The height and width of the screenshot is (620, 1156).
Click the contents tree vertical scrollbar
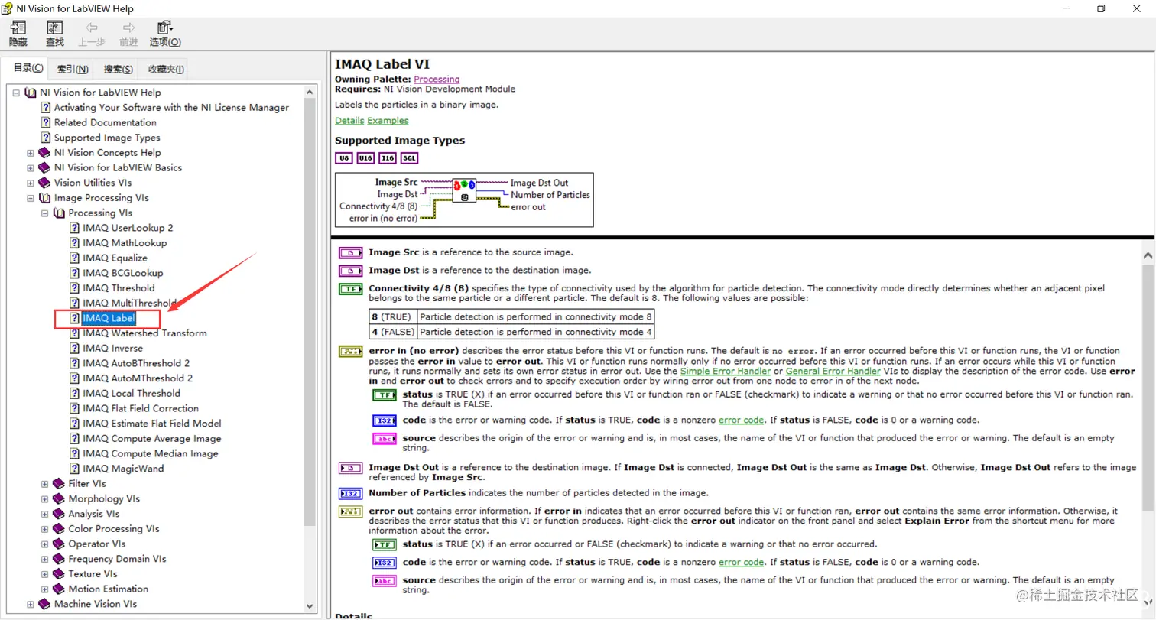click(x=310, y=311)
